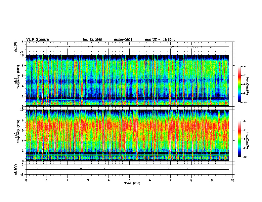Click the "VLF Spectra" title text
262x202 pixels.
click(37, 40)
